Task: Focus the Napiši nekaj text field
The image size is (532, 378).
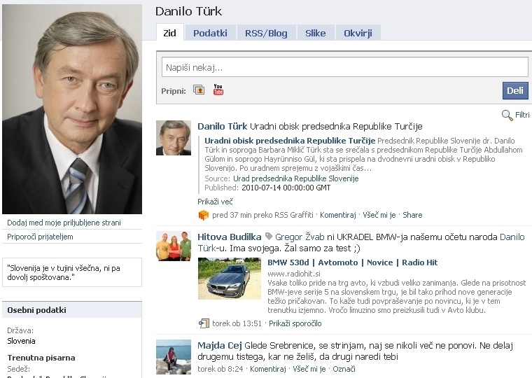Action: click(344, 67)
